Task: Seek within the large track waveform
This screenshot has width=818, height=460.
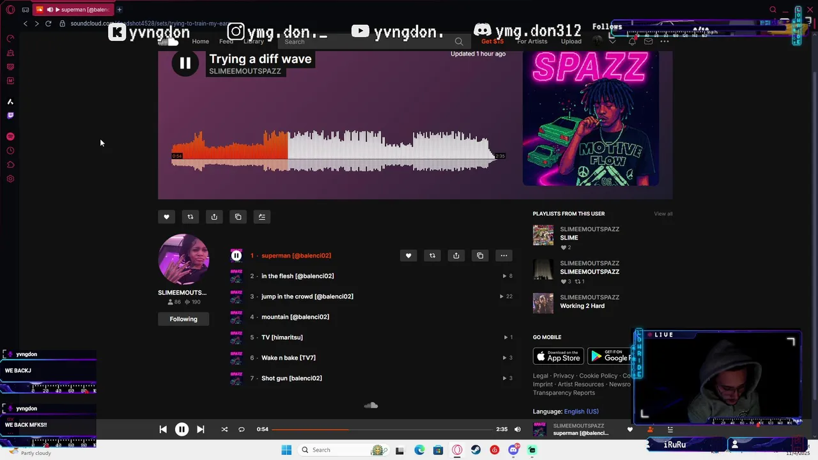Action: 332,151
